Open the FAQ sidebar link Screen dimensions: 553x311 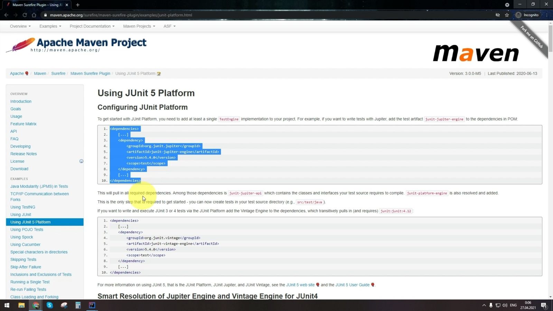click(14, 139)
